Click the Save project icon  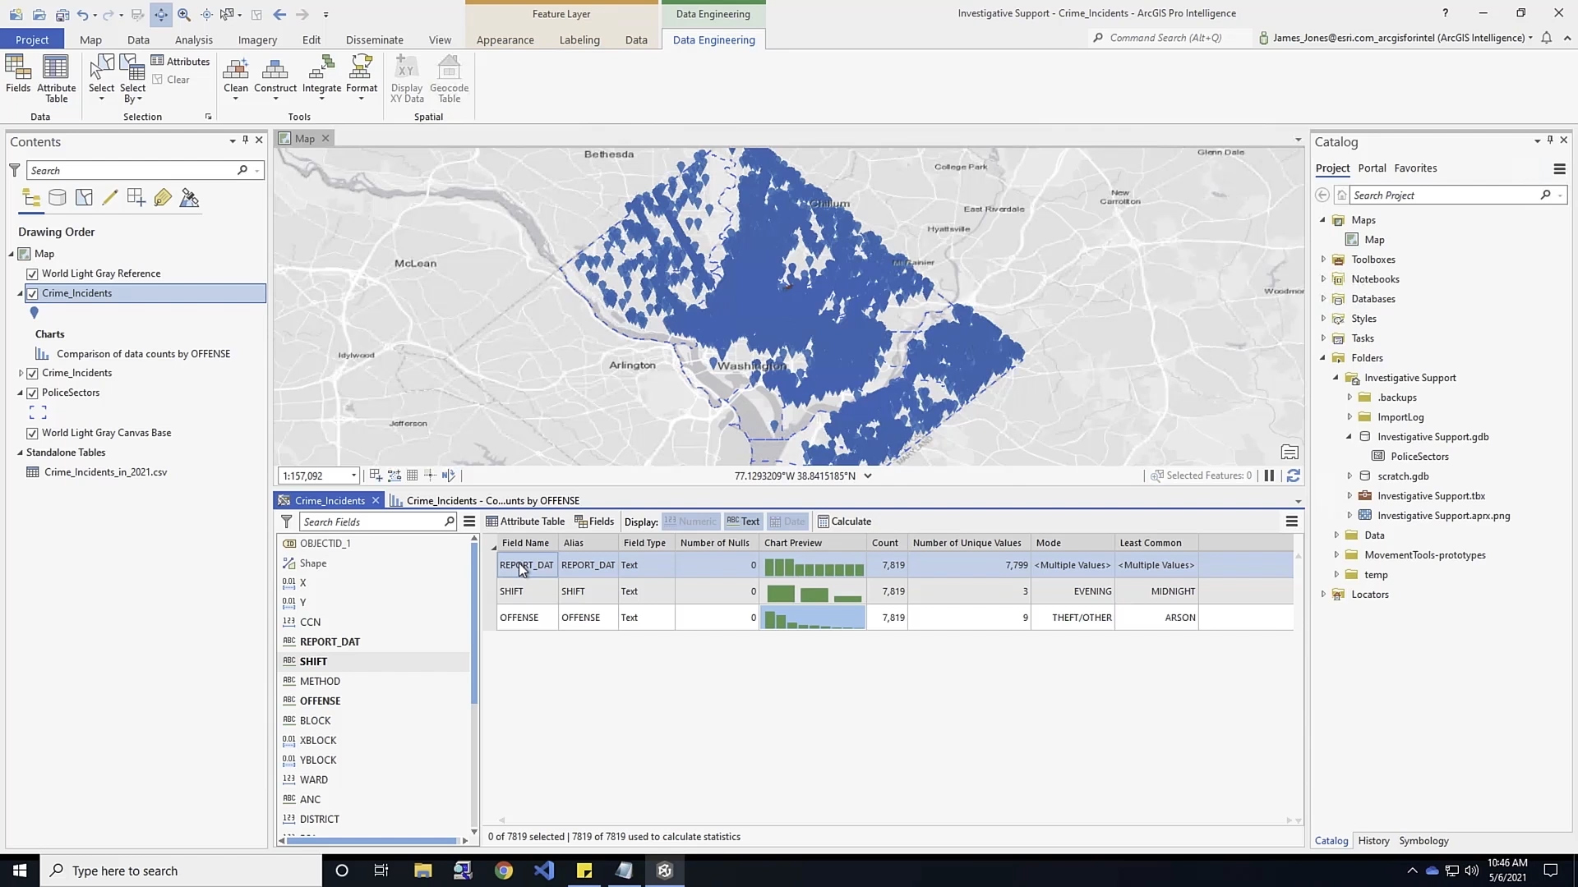pyautogui.click(x=62, y=15)
